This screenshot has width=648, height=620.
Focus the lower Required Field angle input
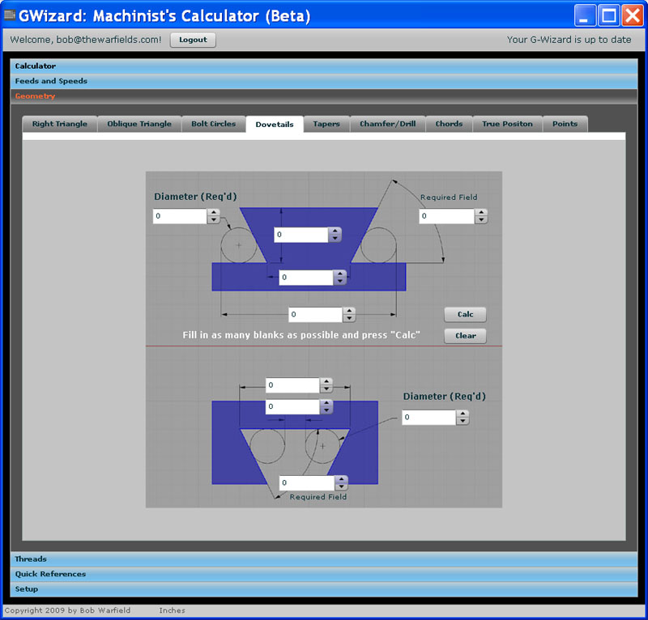(307, 482)
